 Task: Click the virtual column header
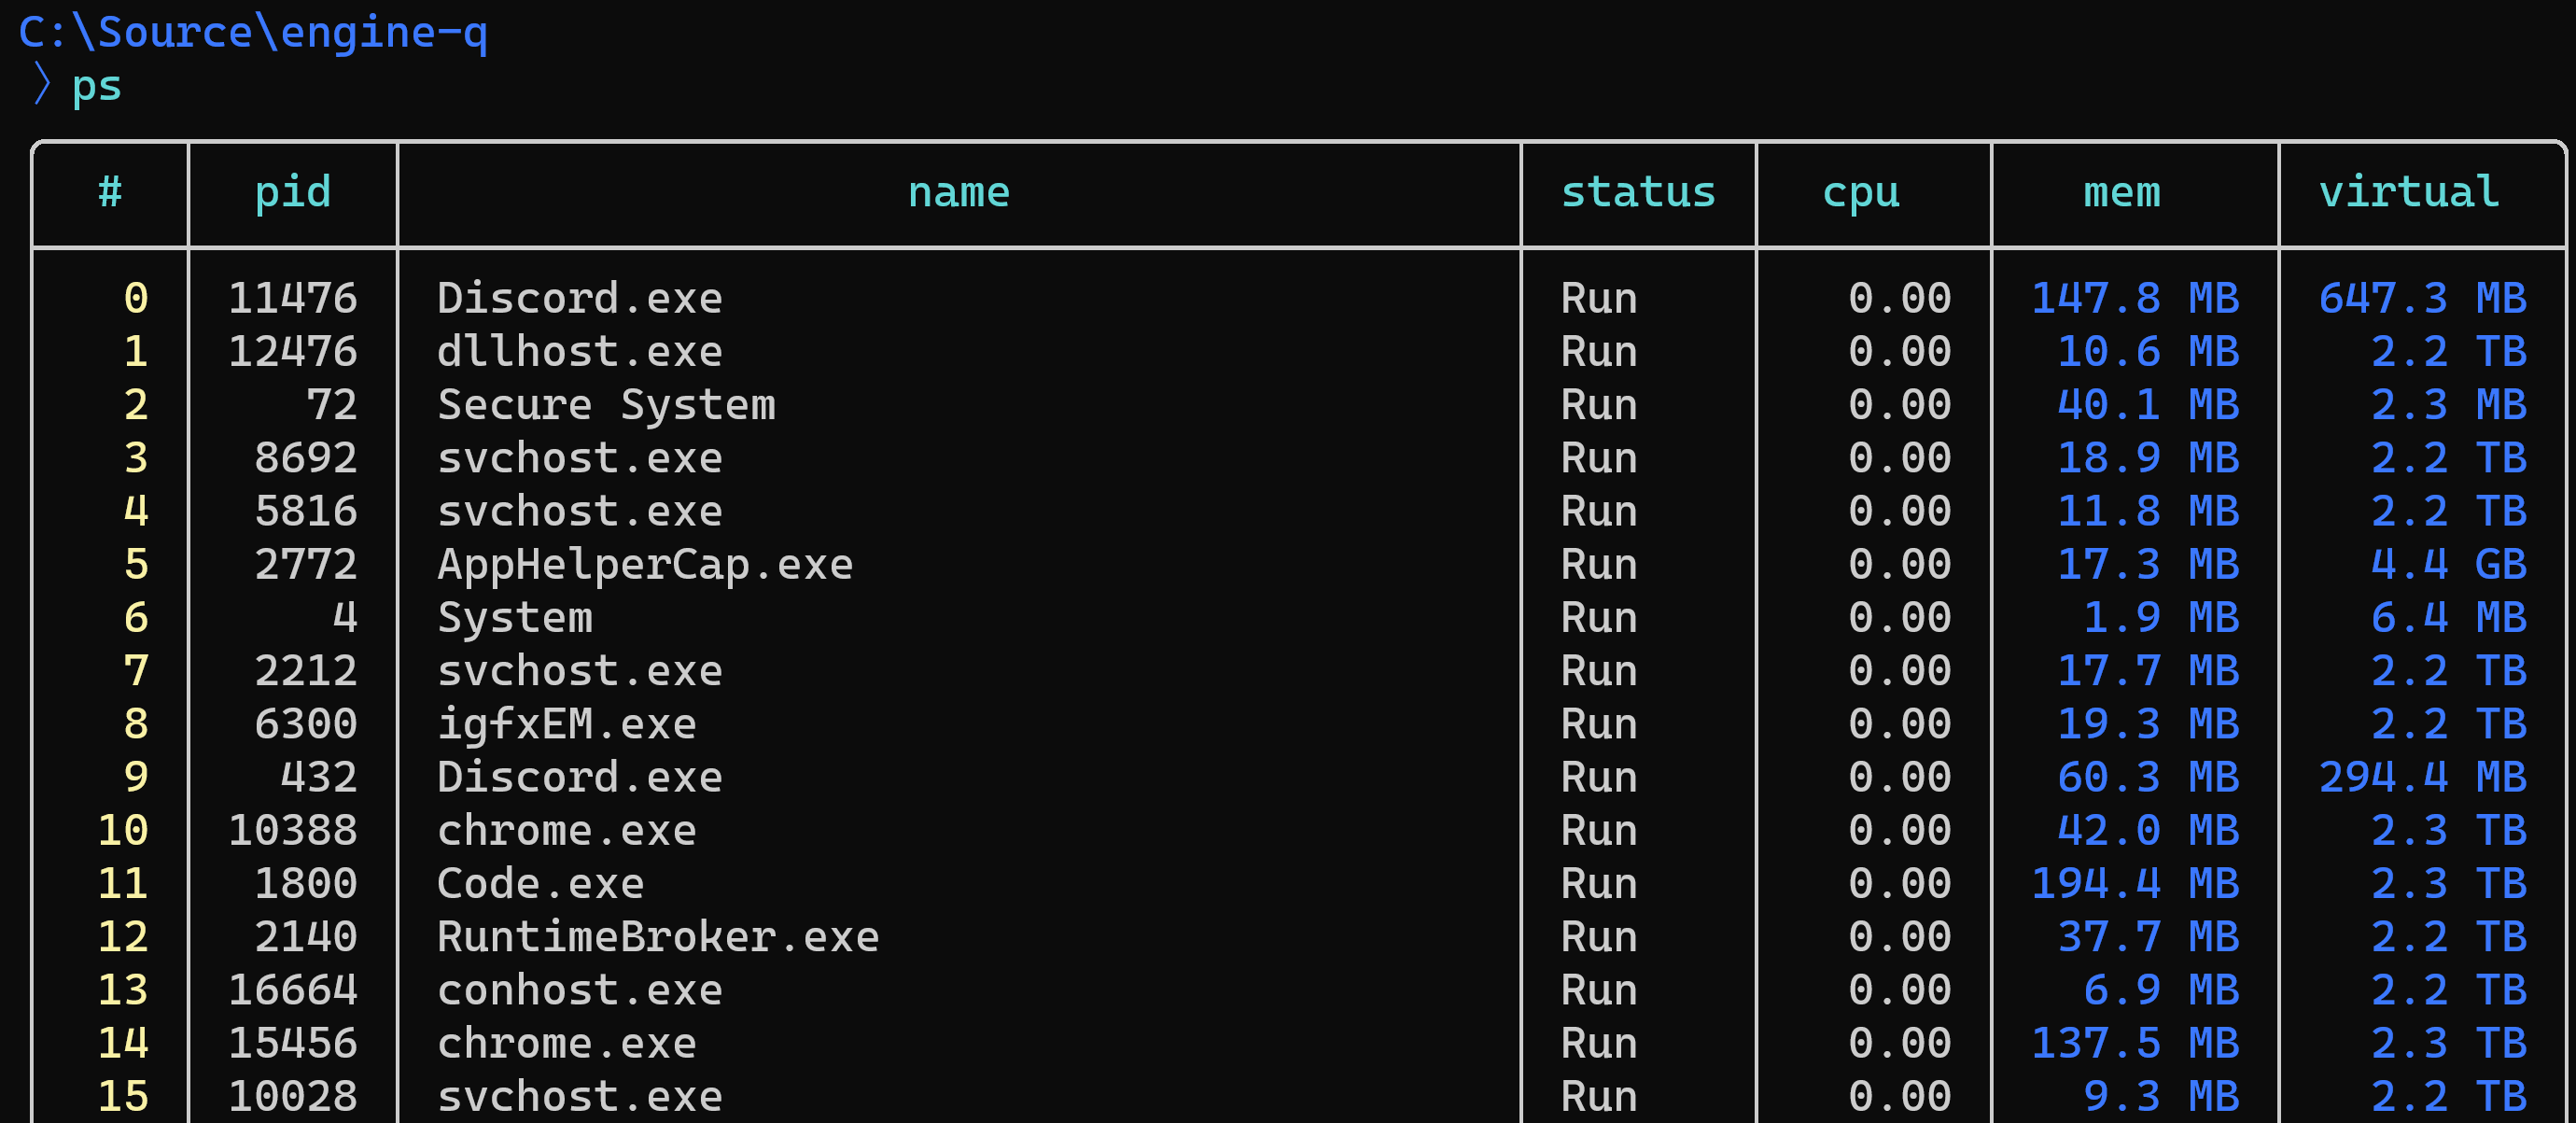click(2408, 192)
